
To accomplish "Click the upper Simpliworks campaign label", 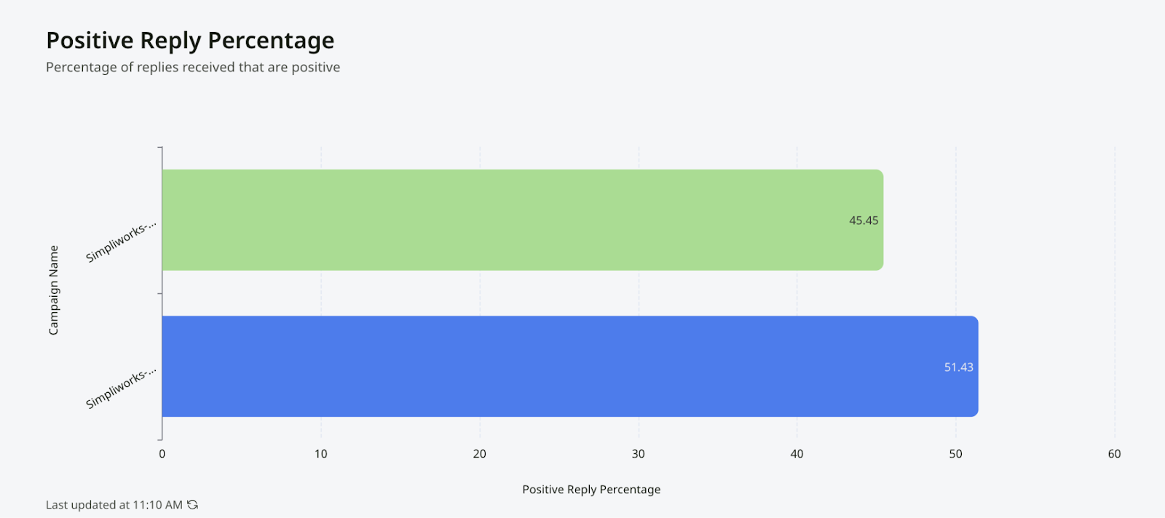I will click(x=121, y=242).
